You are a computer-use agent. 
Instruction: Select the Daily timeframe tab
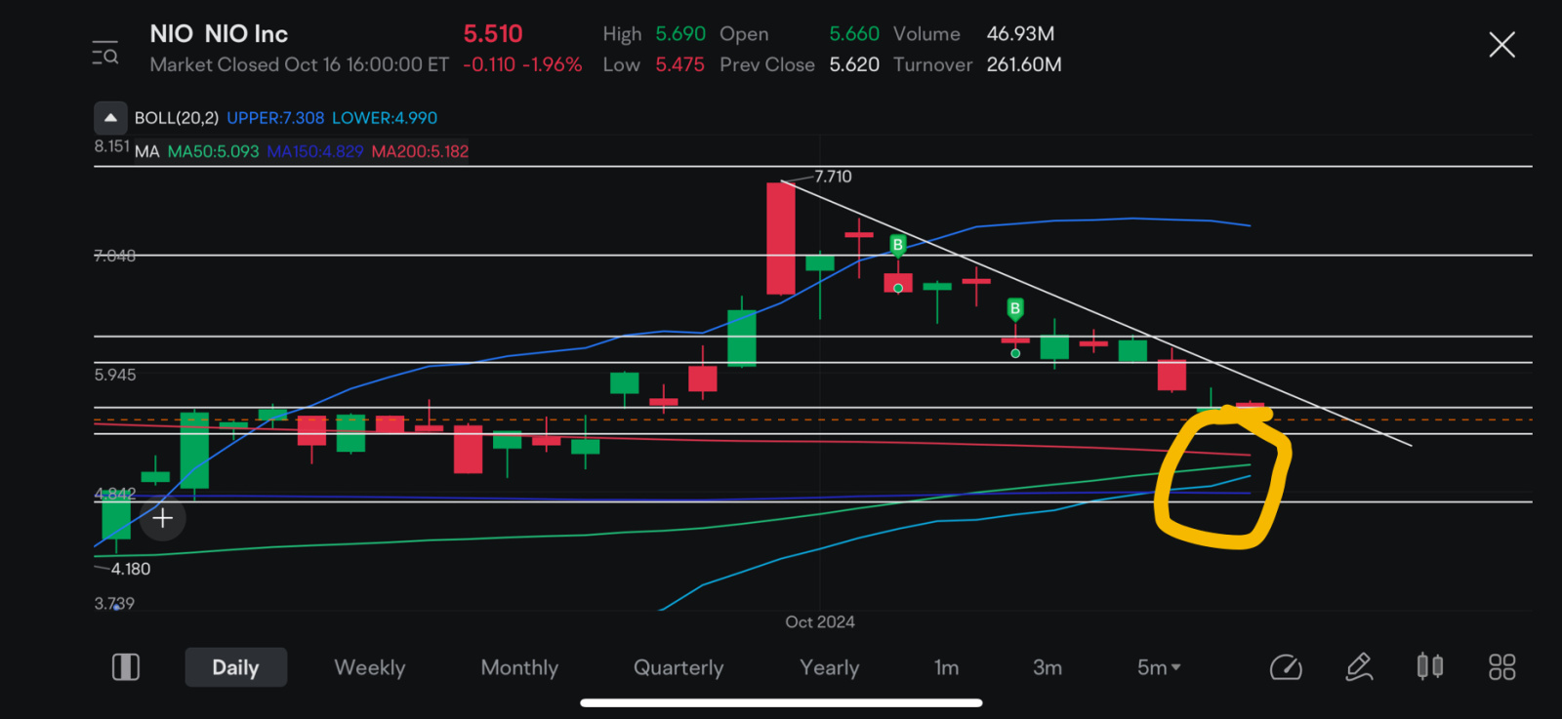pos(235,667)
